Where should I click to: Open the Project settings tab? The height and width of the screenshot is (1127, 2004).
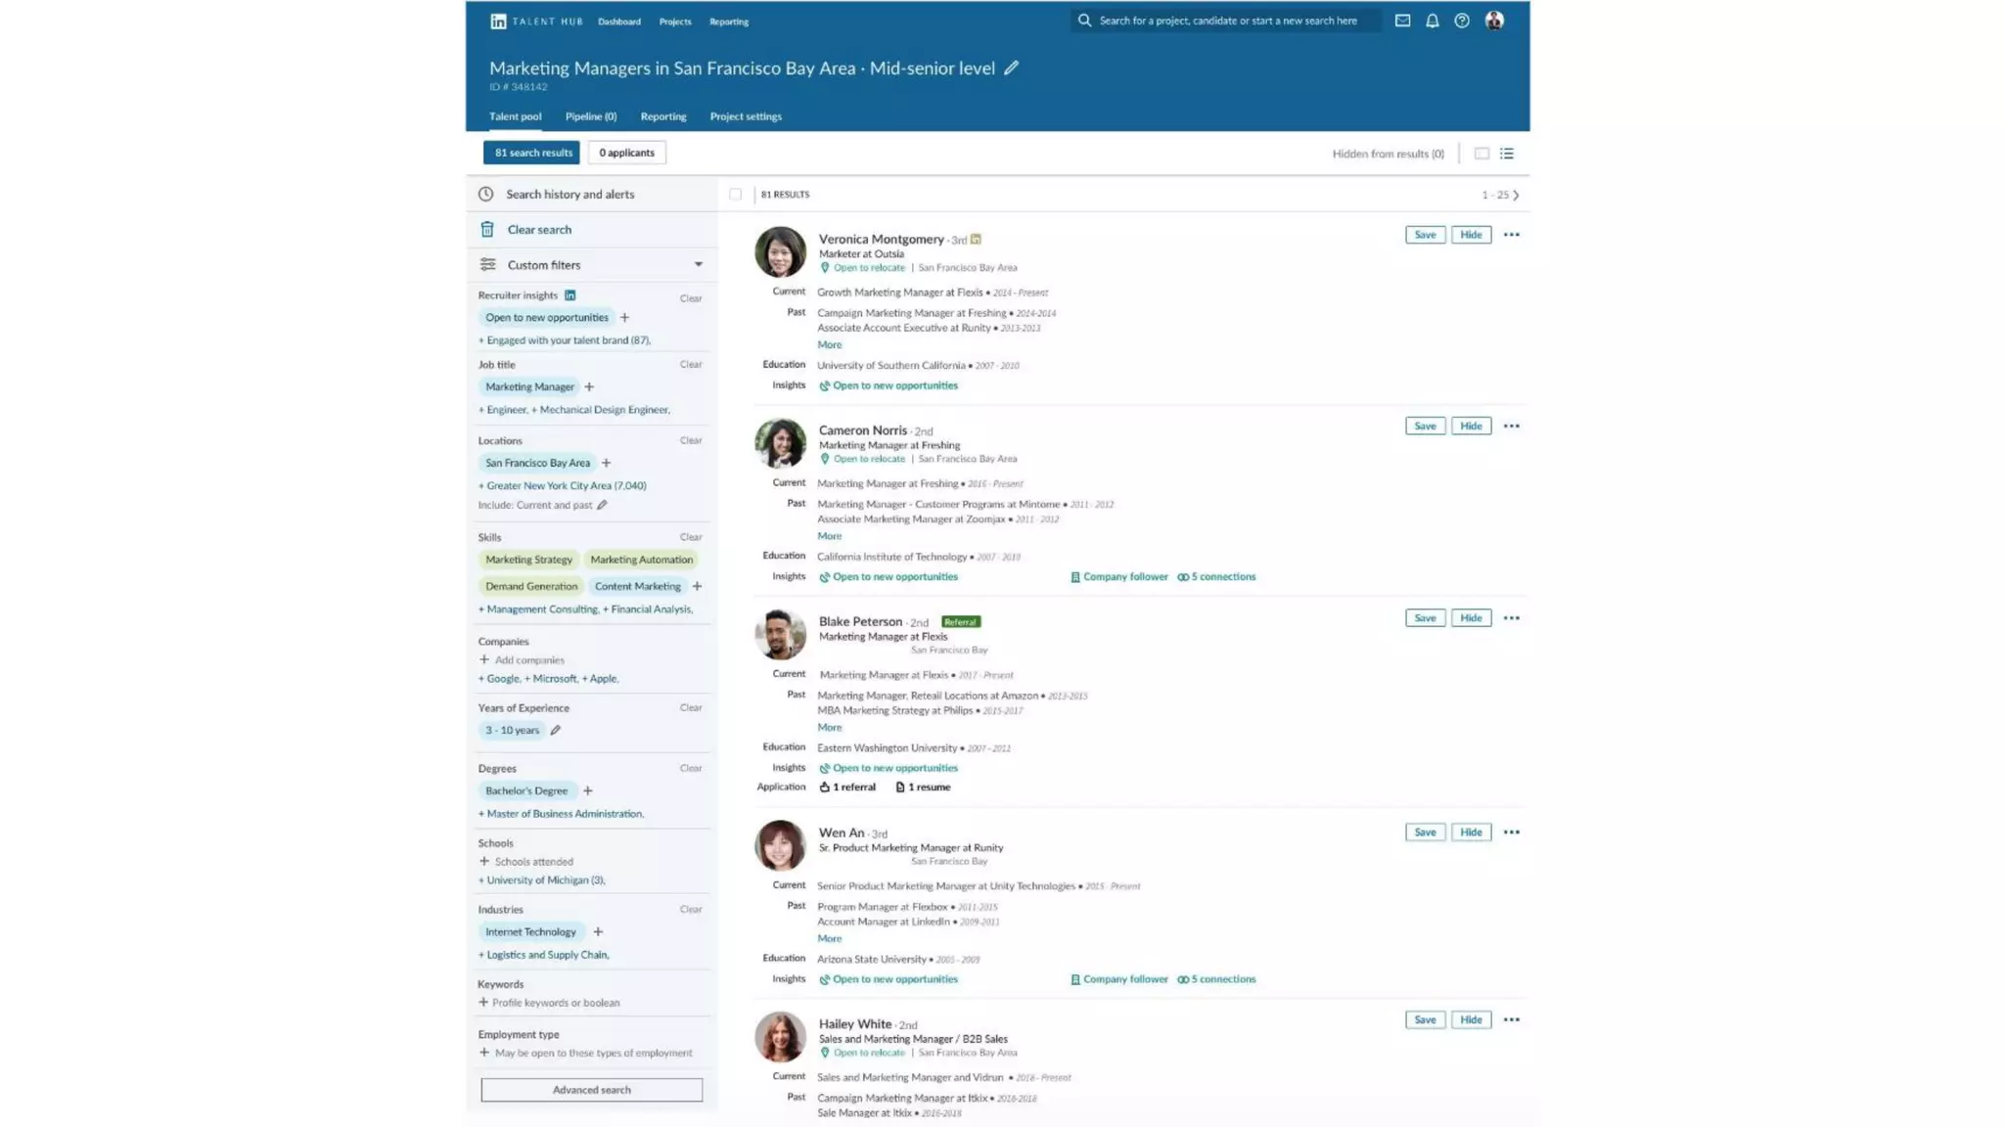745,116
